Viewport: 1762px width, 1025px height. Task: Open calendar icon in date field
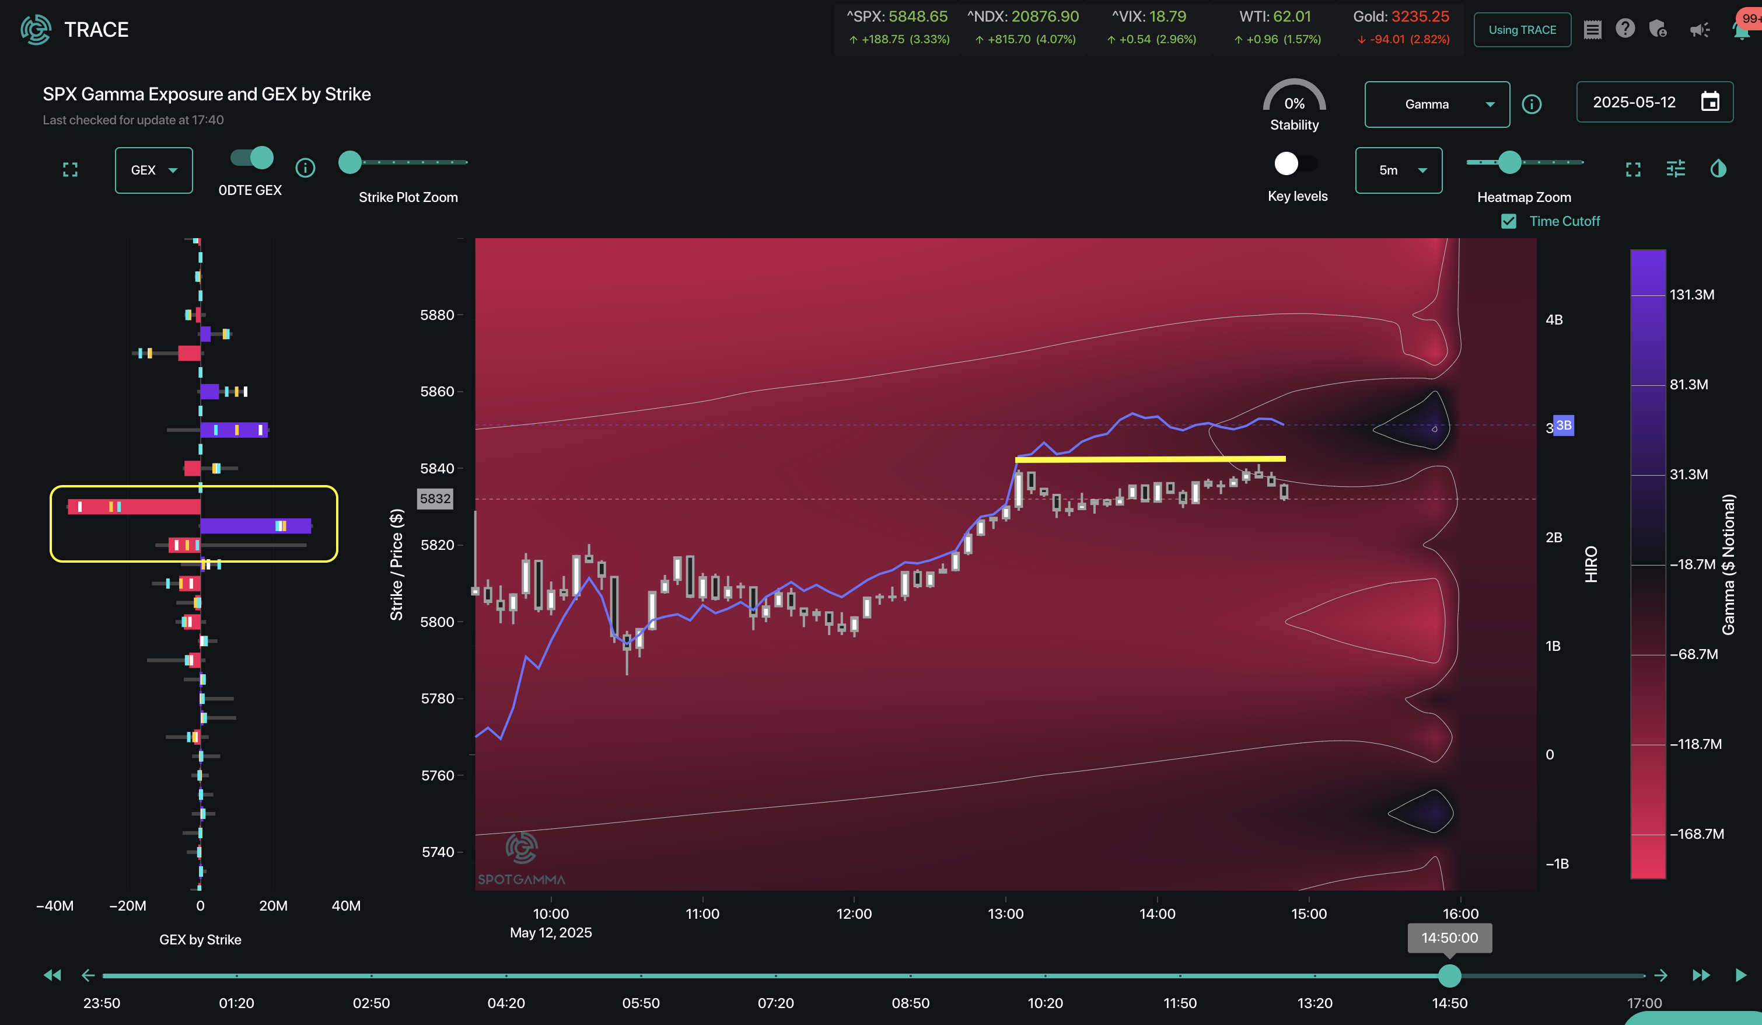point(1709,102)
